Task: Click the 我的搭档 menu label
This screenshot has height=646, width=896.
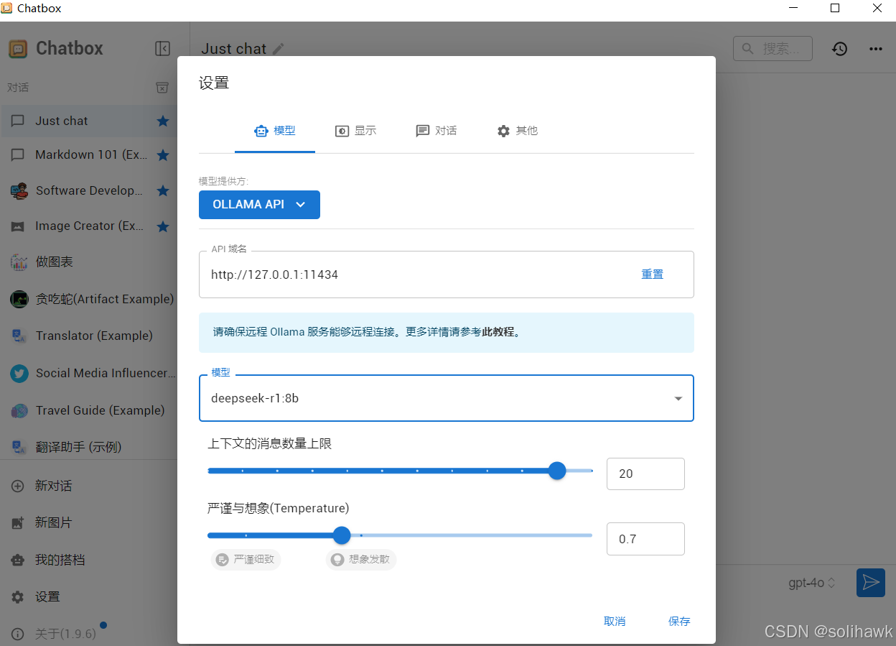Action: click(60, 560)
